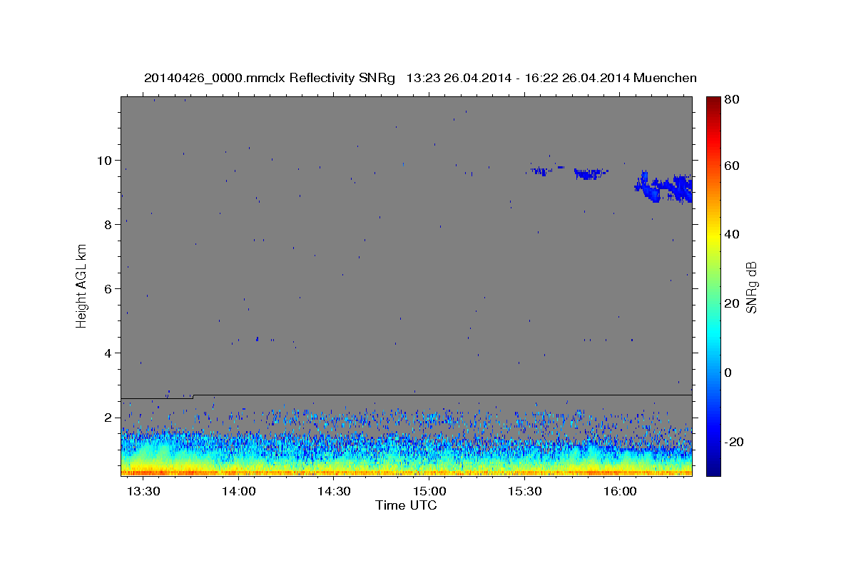The width and height of the screenshot is (856, 571).
Task: Click the 'SNRg dB' colorbar label
Action: tap(751, 288)
